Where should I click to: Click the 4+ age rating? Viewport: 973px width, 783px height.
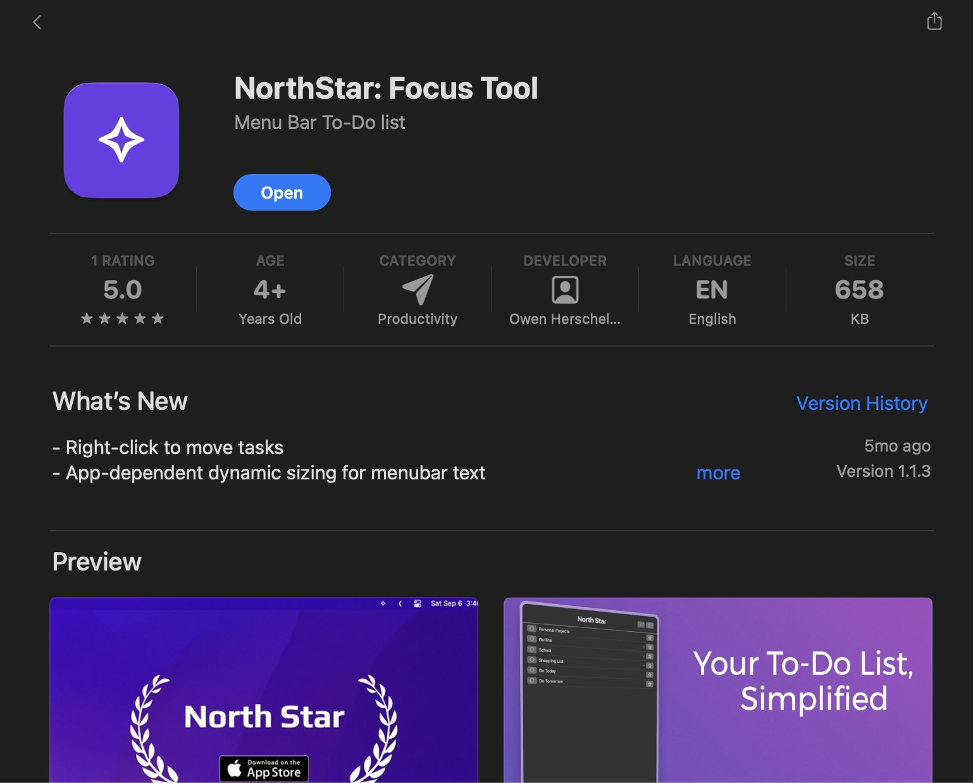pos(270,290)
